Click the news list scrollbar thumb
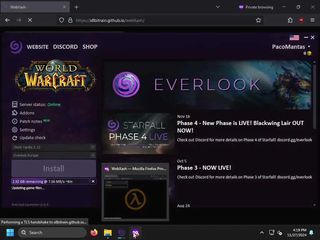The image size is (320, 240). tap(314, 97)
